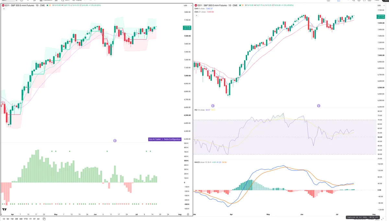
Task: Select RSI 14 close indicator legend
Action: pos(200,110)
